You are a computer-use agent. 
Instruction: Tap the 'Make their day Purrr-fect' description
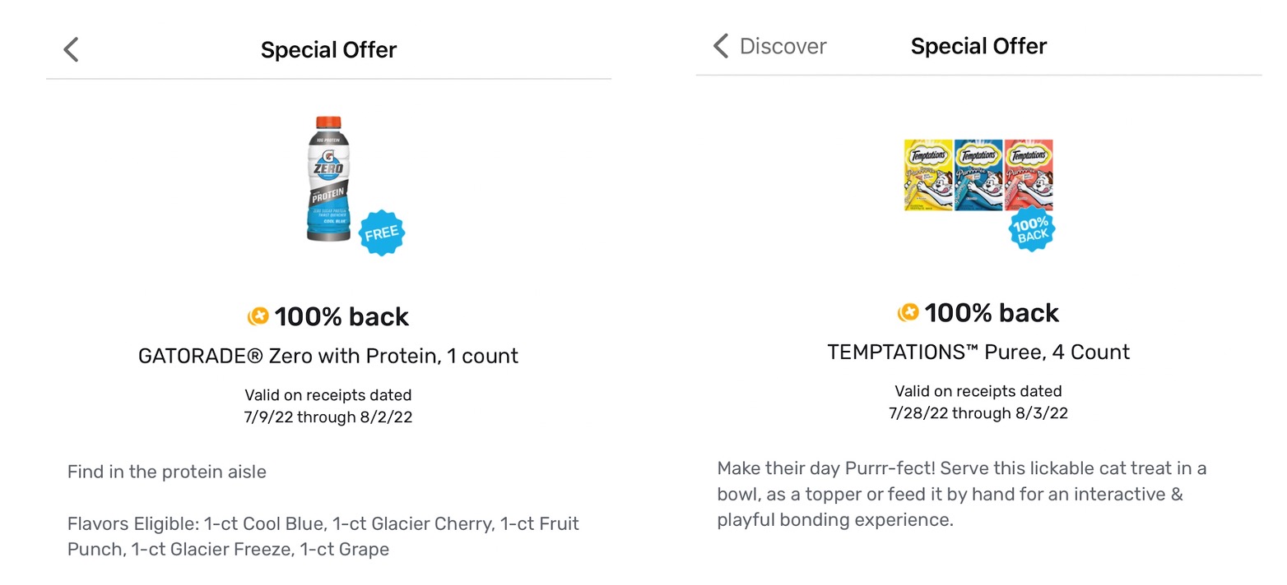pyautogui.click(x=961, y=495)
